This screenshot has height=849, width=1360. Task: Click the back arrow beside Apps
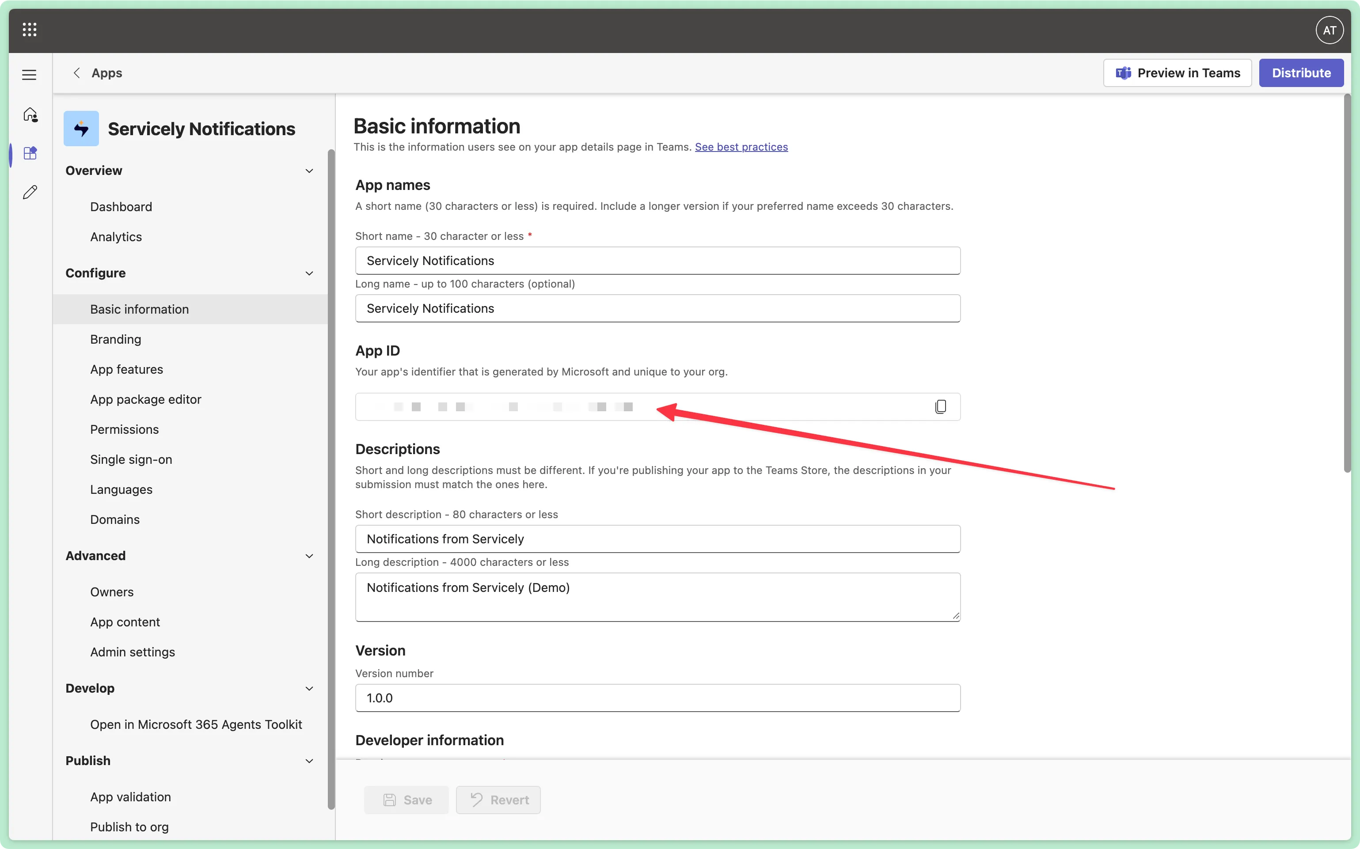tap(77, 73)
